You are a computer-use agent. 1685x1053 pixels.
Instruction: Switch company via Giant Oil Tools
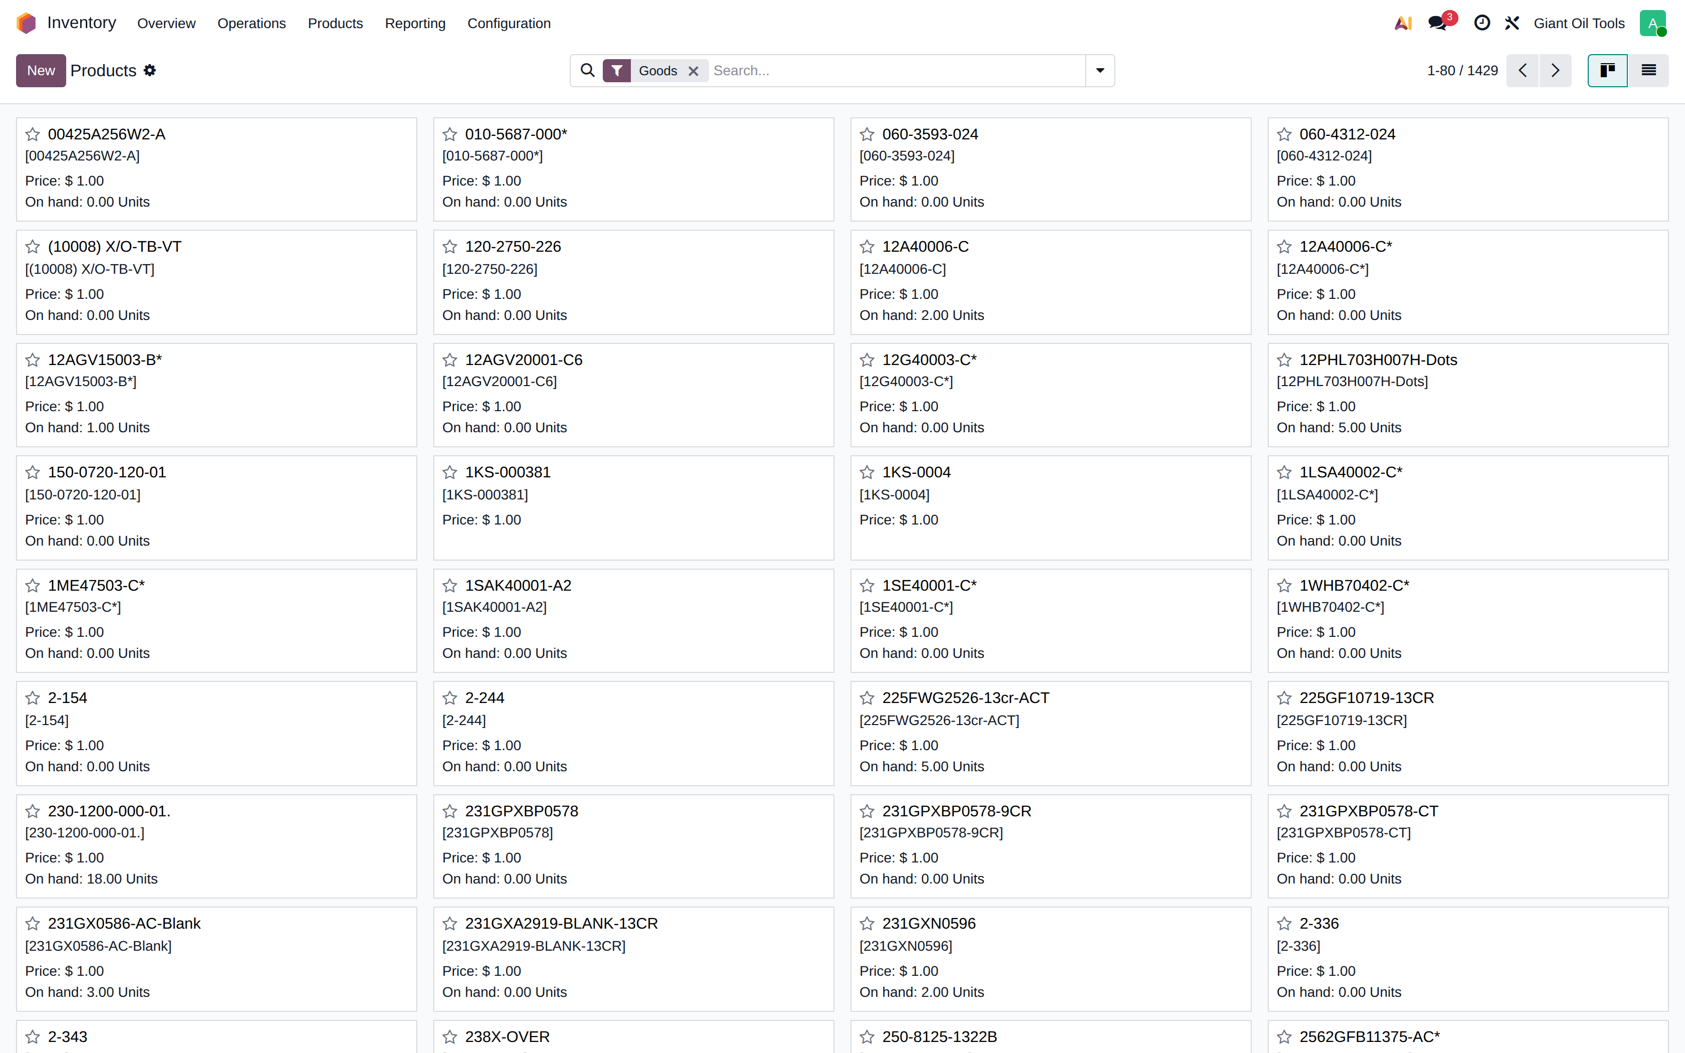(x=1579, y=23)
